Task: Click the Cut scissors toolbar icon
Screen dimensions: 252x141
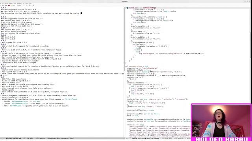Action: [x=24, y=5]
